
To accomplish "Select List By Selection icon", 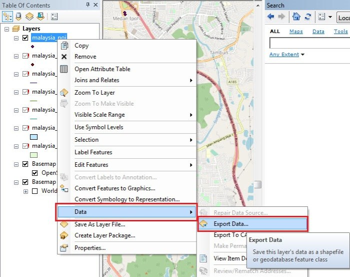I will tap(40, 17).
